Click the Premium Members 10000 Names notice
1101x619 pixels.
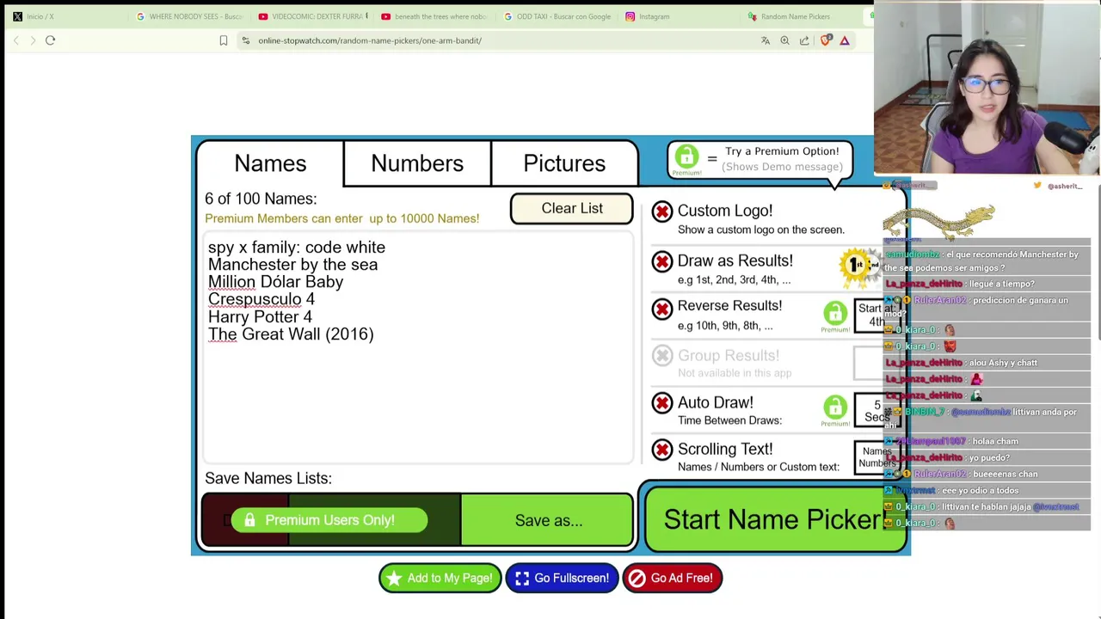(x=342, y=218)
